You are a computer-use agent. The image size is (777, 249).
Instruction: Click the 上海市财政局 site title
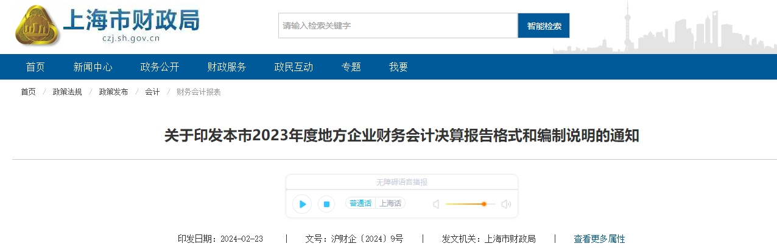(131, 20)
